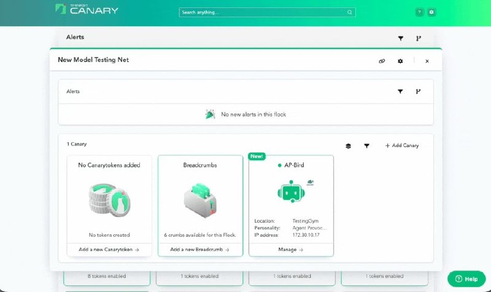The image size is (491, 292).
Task: Open the settings gear in the top header
Action: point(431,12)
